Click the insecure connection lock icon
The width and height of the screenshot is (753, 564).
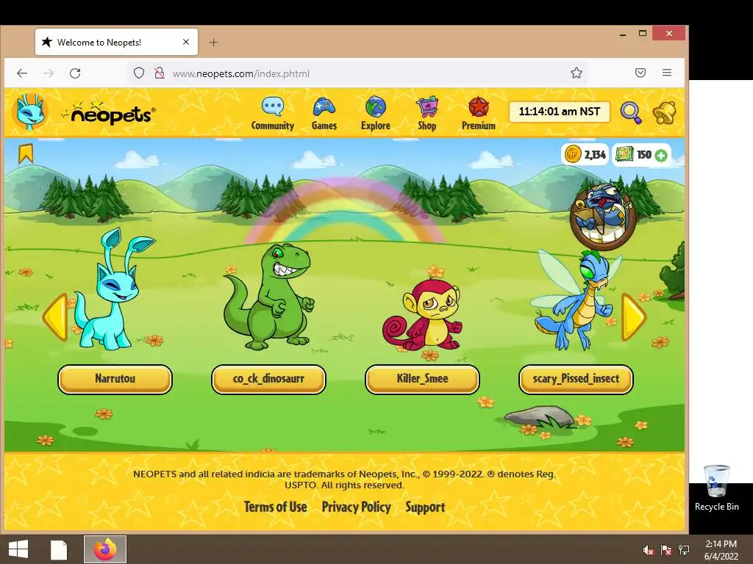160,73
